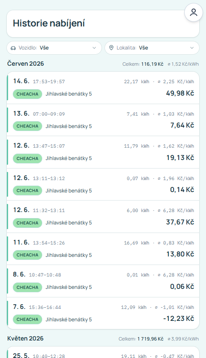Open the 0,14 Kč charging session
Screen dimensions: 206x358
point(103,184)
